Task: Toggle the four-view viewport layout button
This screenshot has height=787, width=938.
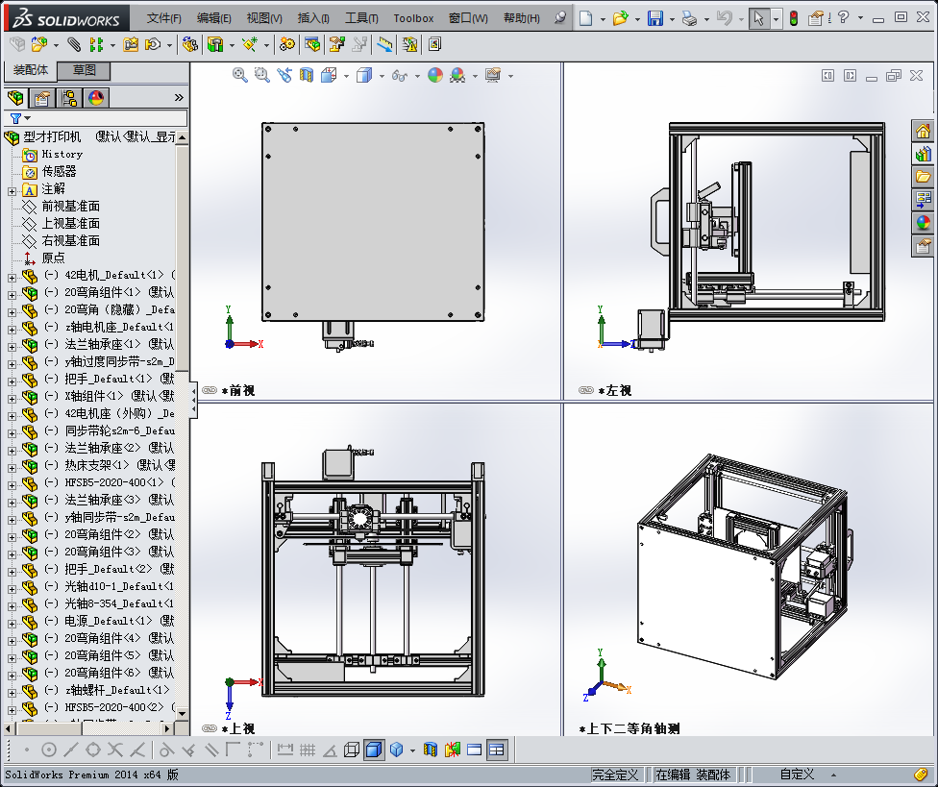Action: click(497, 750)
